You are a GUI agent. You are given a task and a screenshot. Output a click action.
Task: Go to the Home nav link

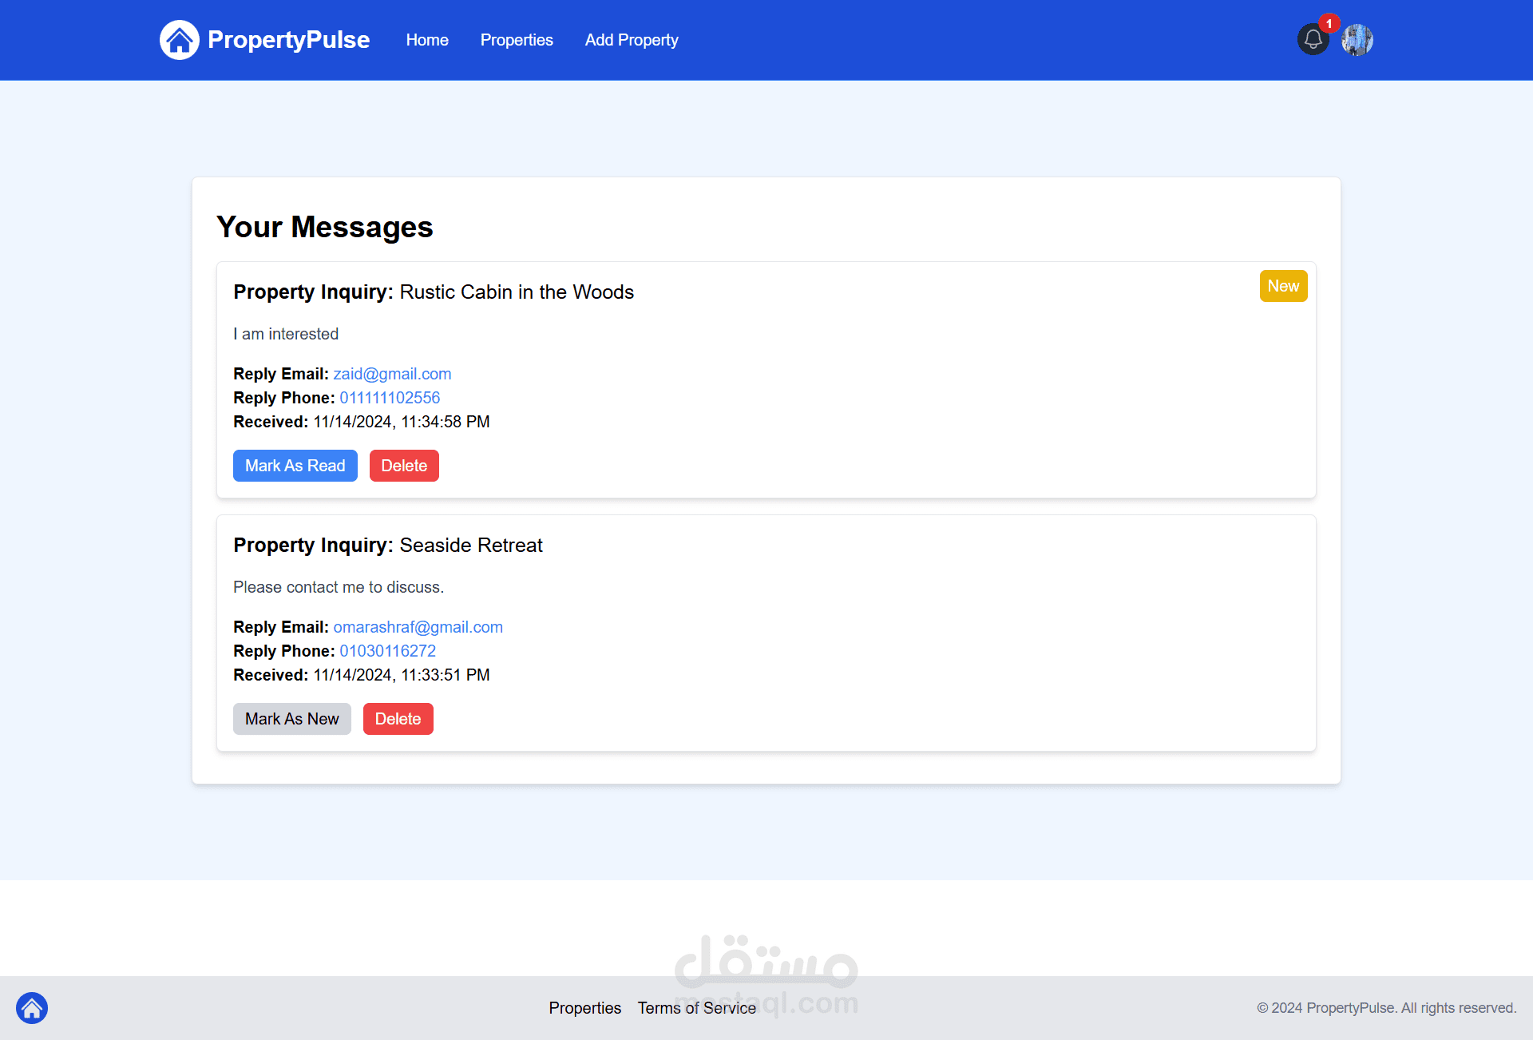click(x=427, y=40)
